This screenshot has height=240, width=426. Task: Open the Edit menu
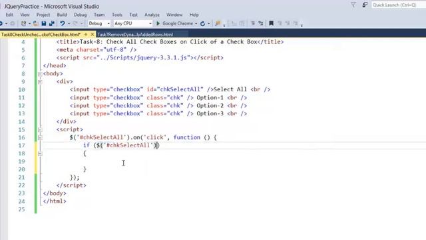click(9, 15)
